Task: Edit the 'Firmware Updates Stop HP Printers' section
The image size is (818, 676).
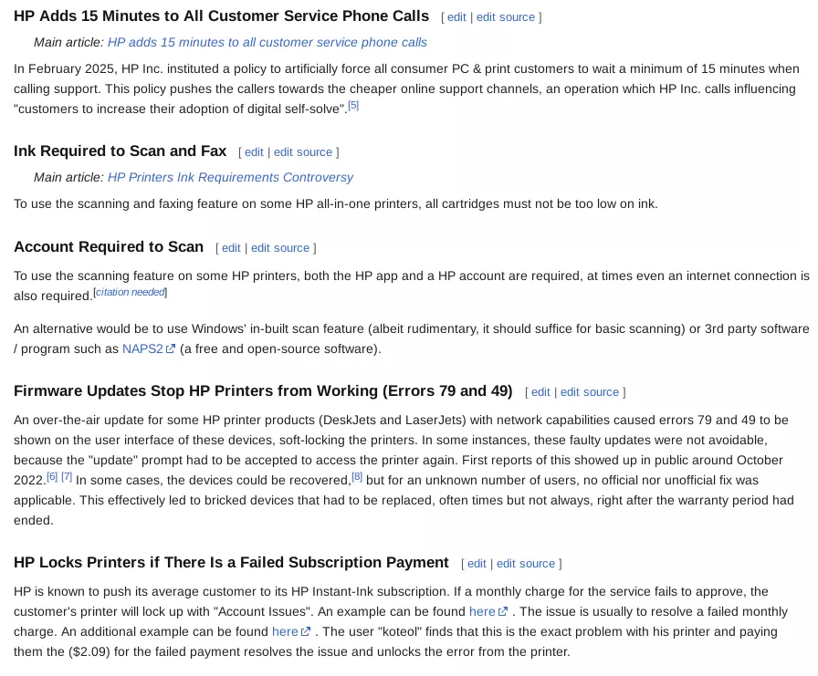Action: 540,392
